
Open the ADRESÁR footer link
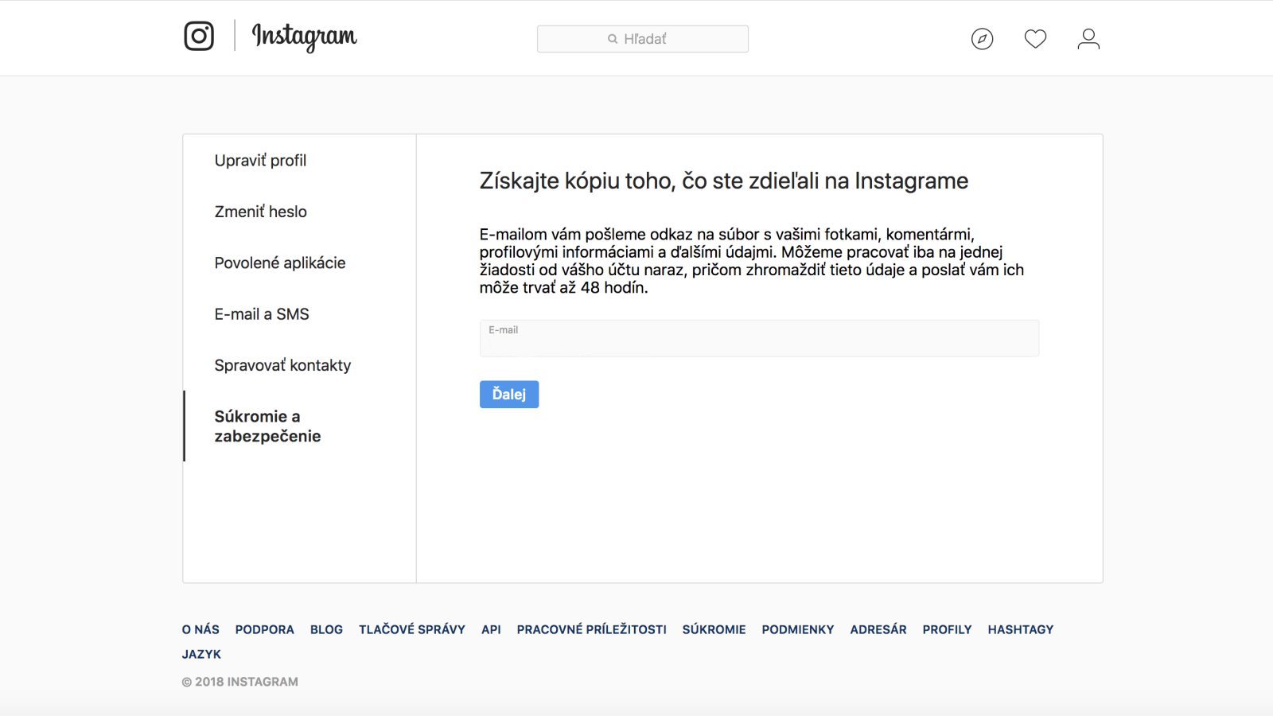click(x=878, y=629)
